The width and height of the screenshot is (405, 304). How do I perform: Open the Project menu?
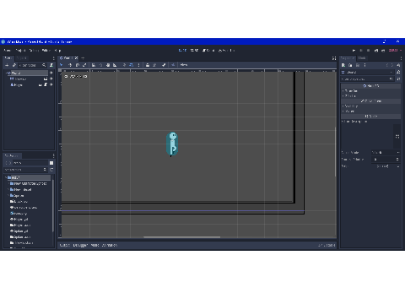20,51
